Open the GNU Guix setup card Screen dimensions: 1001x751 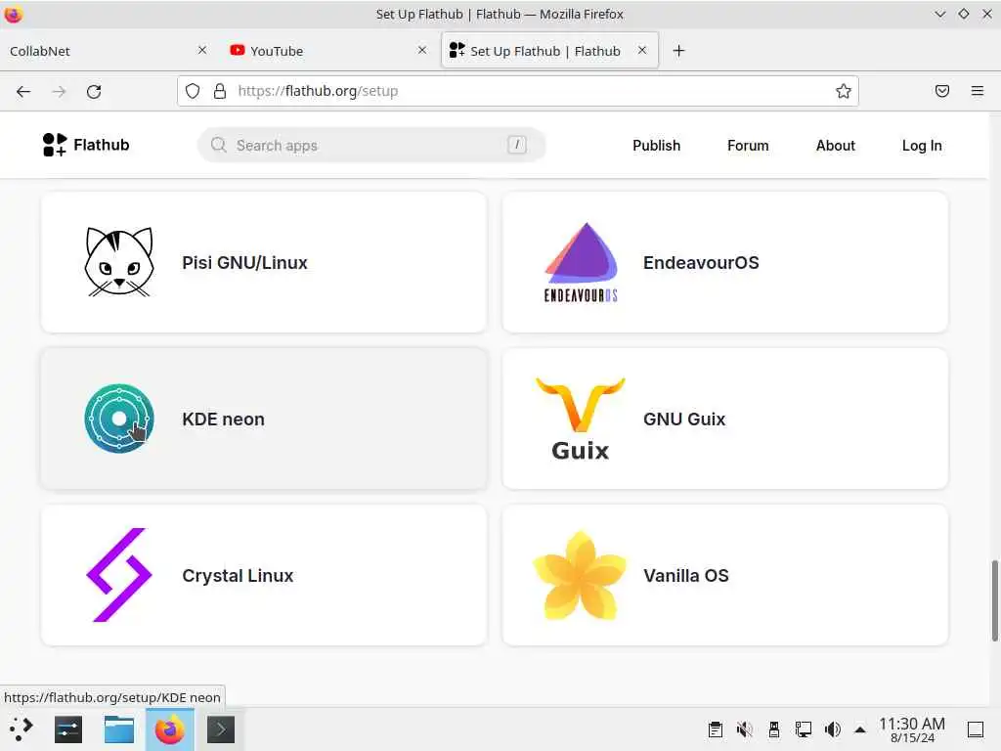[x=725, y=419]
